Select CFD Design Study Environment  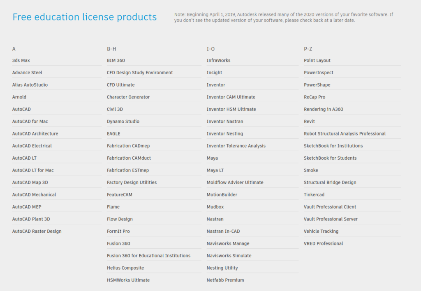pyautogui.click(x=140, y=73)
